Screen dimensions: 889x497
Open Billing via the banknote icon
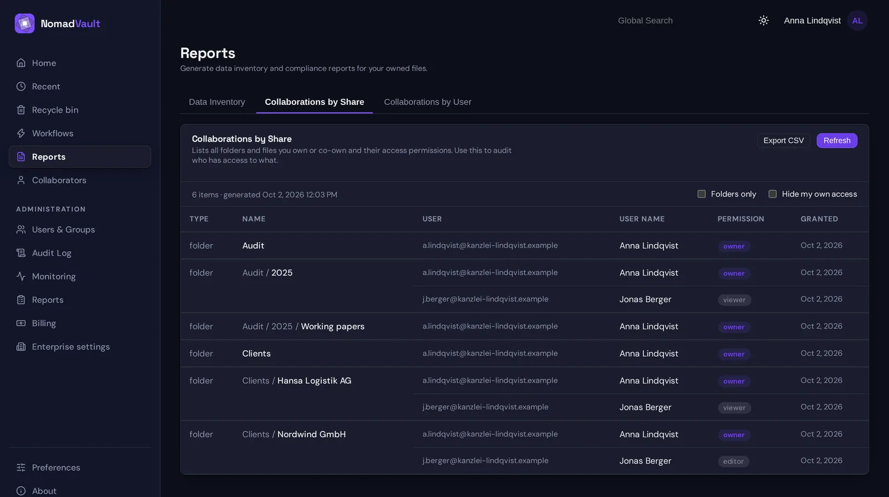click(21, 323)
